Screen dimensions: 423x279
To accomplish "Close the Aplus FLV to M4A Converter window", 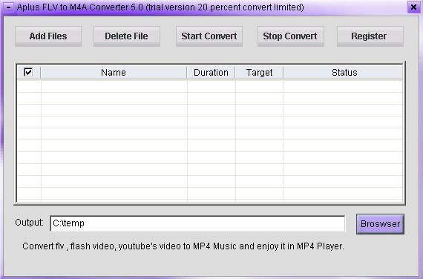I will click(x=413, y=7).
